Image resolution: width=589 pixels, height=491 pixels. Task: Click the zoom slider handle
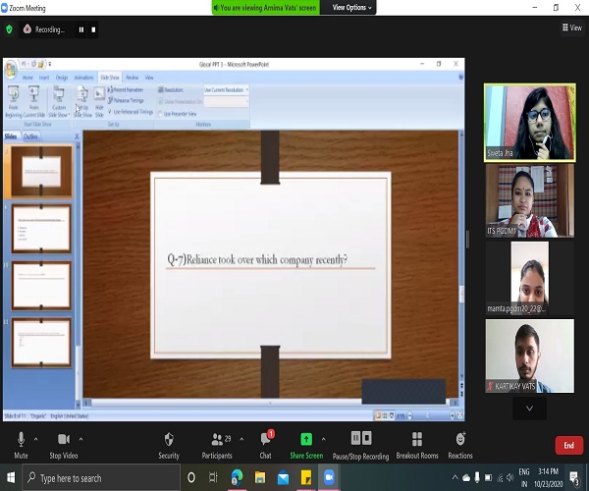pos(427,415)
